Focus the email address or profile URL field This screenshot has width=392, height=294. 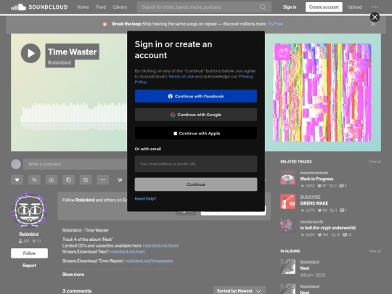196,164
